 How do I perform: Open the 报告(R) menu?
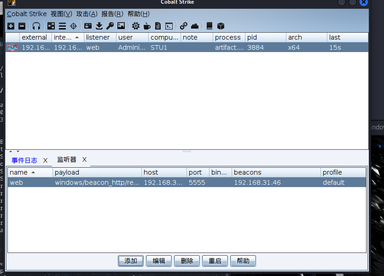click(112, 14)
